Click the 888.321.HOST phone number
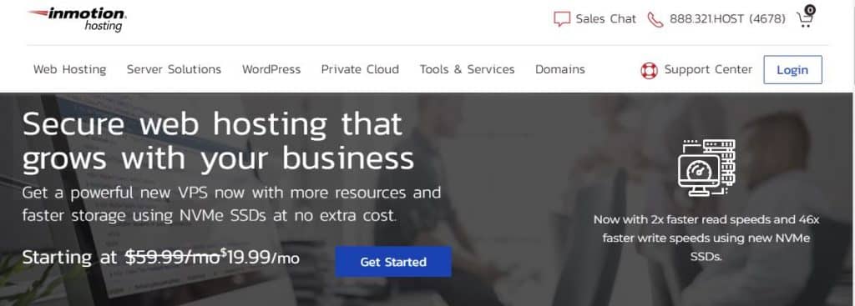The width and height of the screenshot is (855, 306). pyautogui.click(x=727, y=20)
